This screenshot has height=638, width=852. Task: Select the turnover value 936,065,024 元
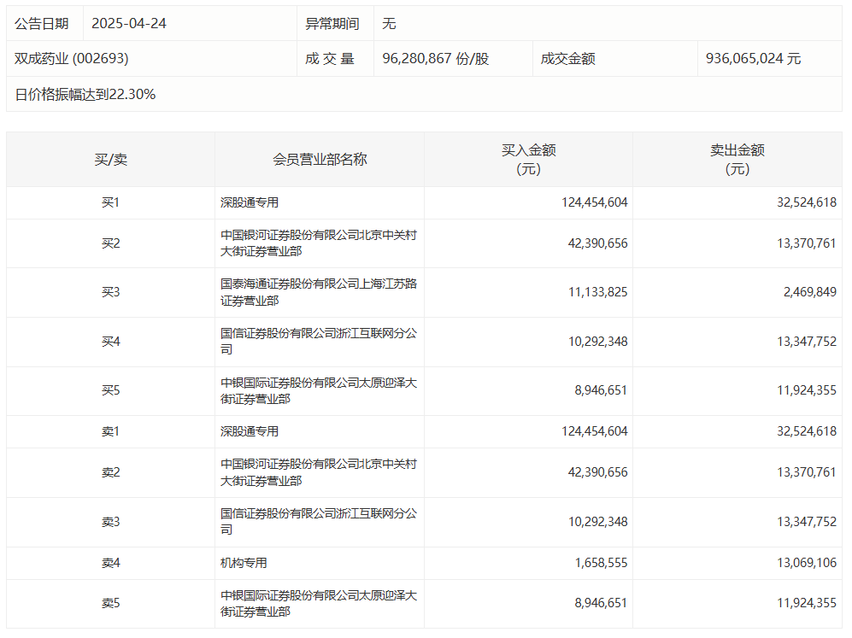click(x=753, y=59)
